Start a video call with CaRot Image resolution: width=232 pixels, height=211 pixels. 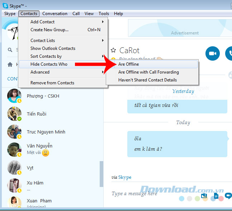pos(213,53)
